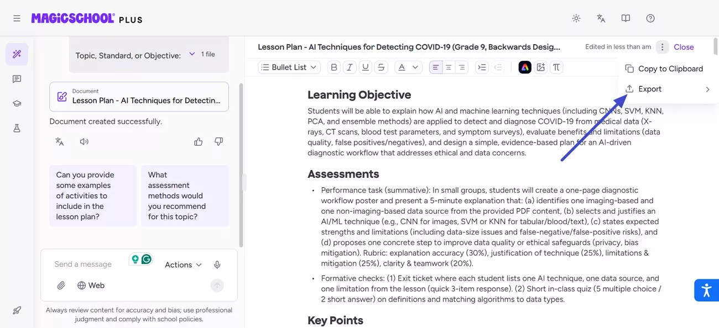Open the book resources icon in header
The height and width of the screenshot is (328, 719).
click(626, 18)
